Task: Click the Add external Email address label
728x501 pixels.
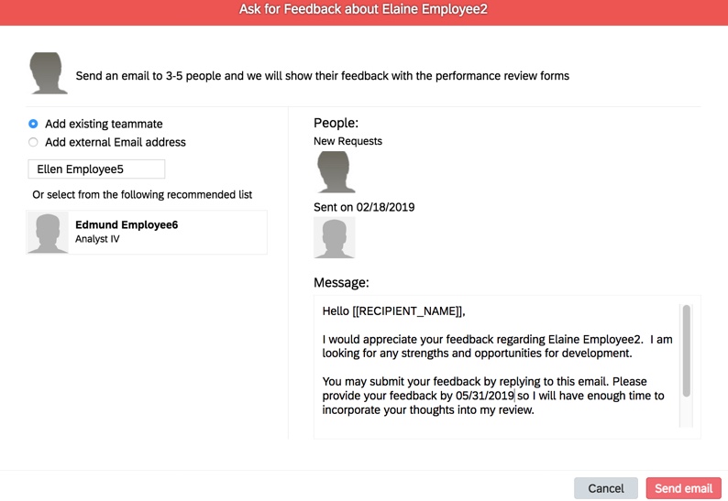Action: pos(116,142)
